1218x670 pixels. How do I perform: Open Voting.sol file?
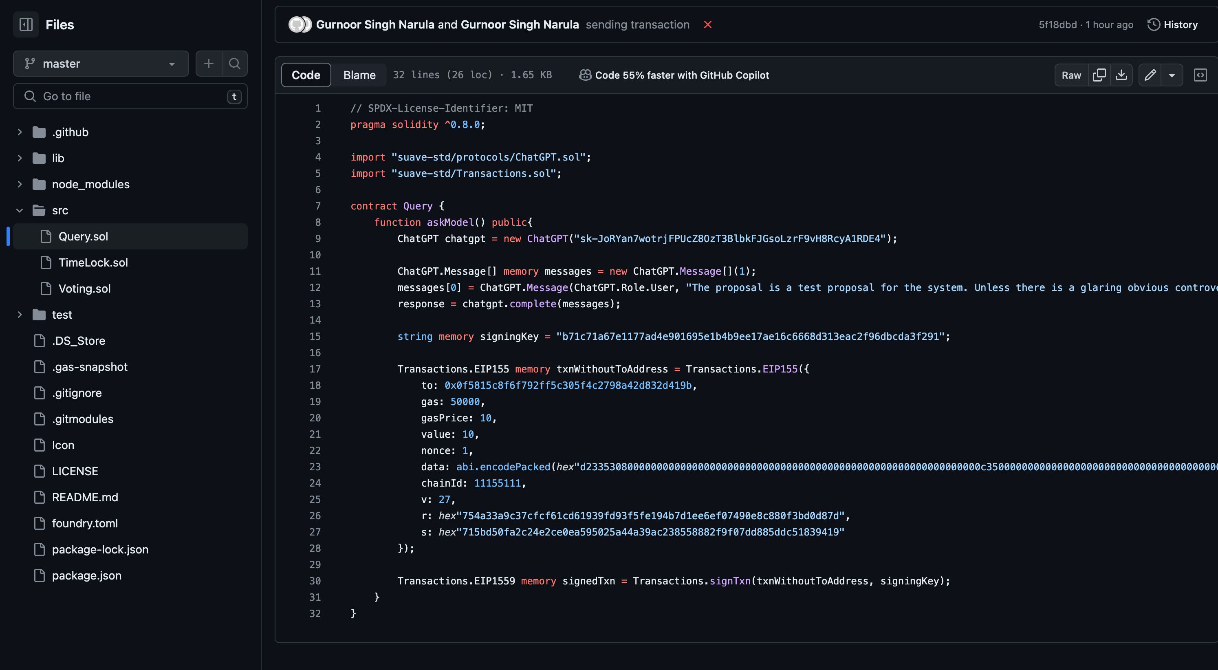point(85,289)
